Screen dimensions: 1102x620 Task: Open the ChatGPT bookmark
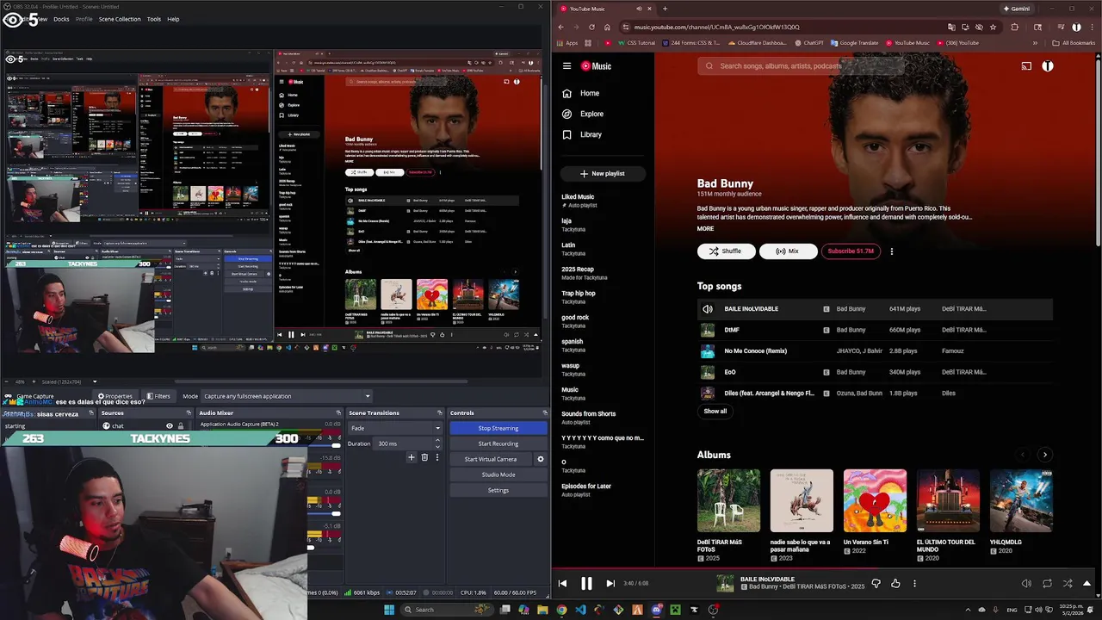point(808,43)
